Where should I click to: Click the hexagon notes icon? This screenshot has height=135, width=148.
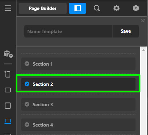[x=136, y=8]
